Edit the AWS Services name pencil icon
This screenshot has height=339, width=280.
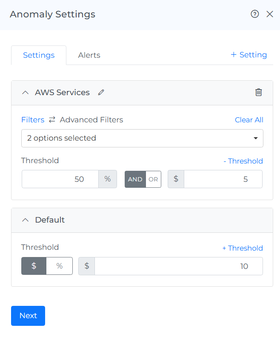pos(101,92)
